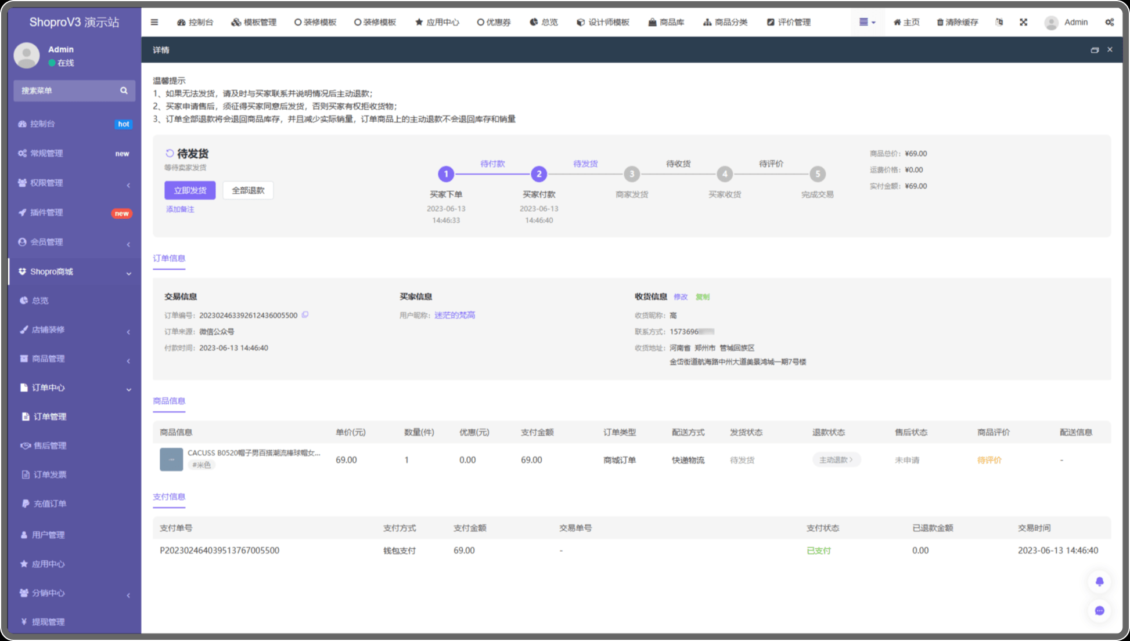This screenshot has width=1130, height=641.
Task: Open 售后管理 in the sidebar
Action: (x=50, y=446)
